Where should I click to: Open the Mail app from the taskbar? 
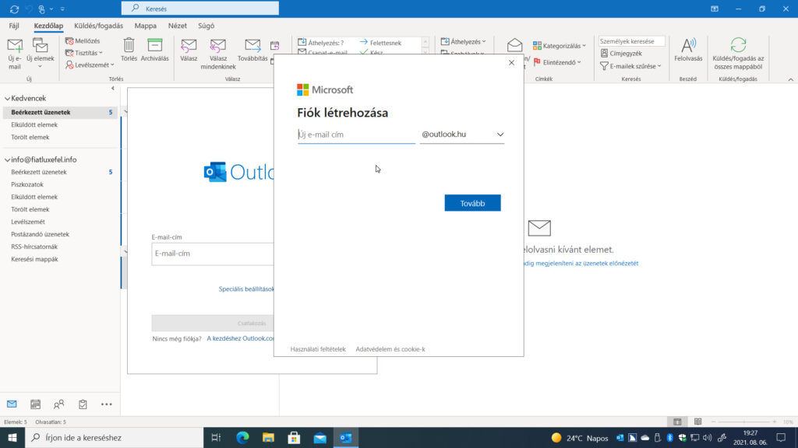click(320, 438)
